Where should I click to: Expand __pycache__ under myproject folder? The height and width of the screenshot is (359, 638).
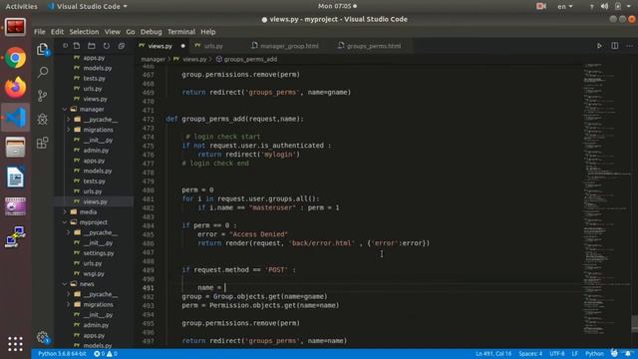pos(100,232)
